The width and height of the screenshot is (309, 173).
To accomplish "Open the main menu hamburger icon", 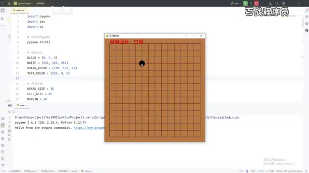I will pyautogui.click(x=9, y=3).
